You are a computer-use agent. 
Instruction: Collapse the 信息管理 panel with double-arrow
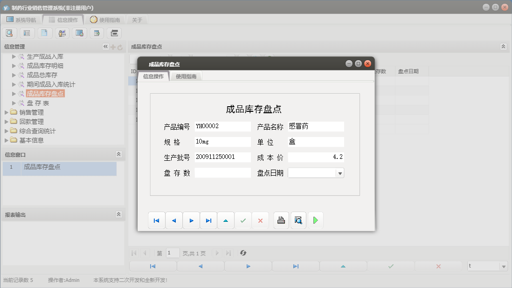(x=105, y=47)
